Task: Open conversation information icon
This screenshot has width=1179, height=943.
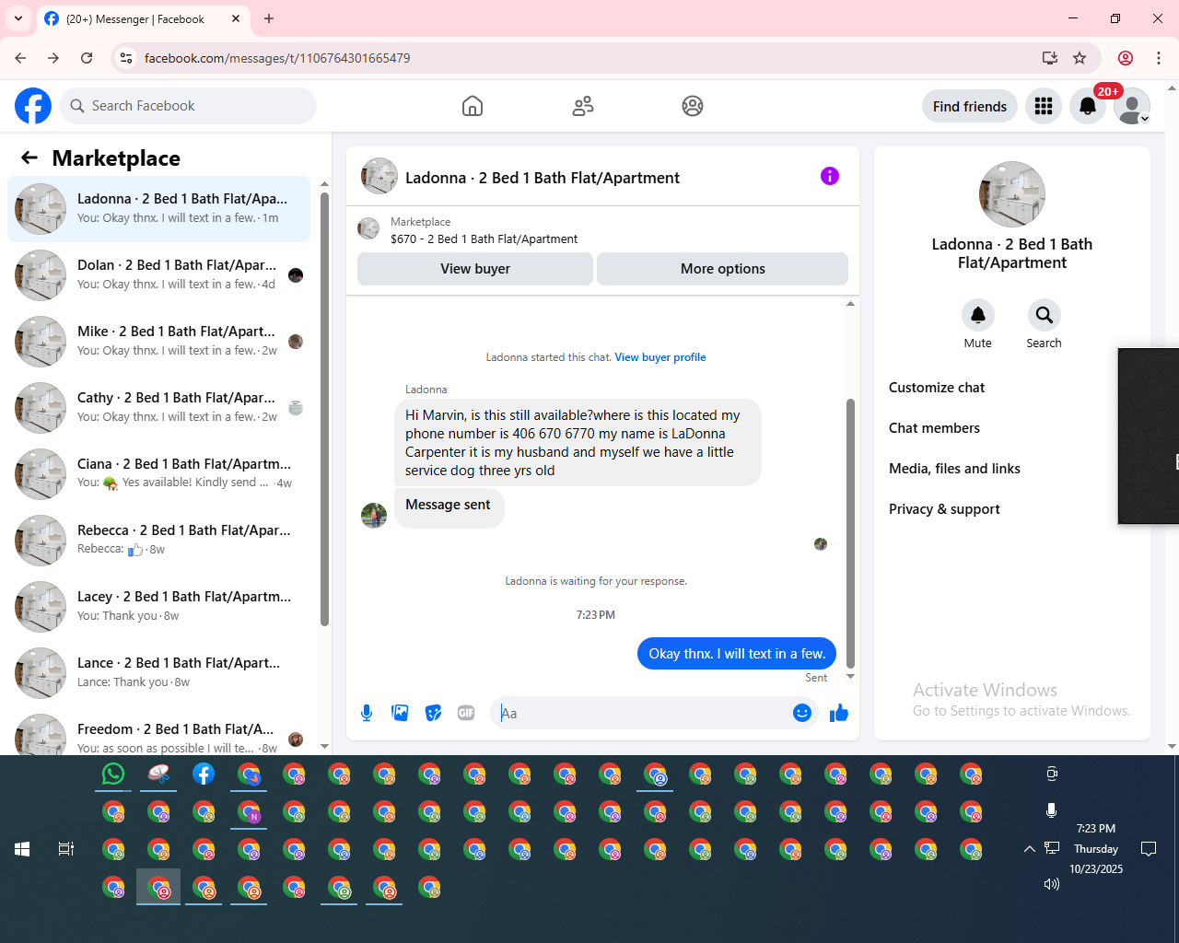Action: pos(830,176)
